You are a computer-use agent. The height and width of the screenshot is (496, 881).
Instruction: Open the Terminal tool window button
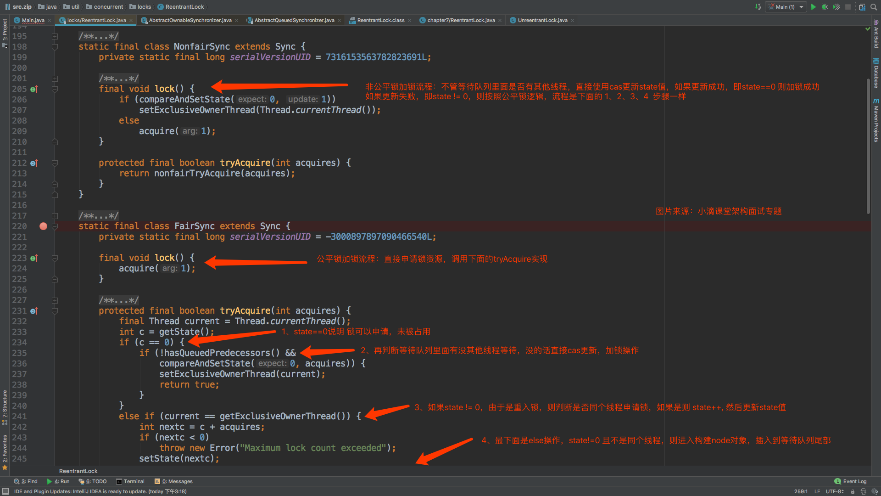pyautogui.click(x=130, y=481)
